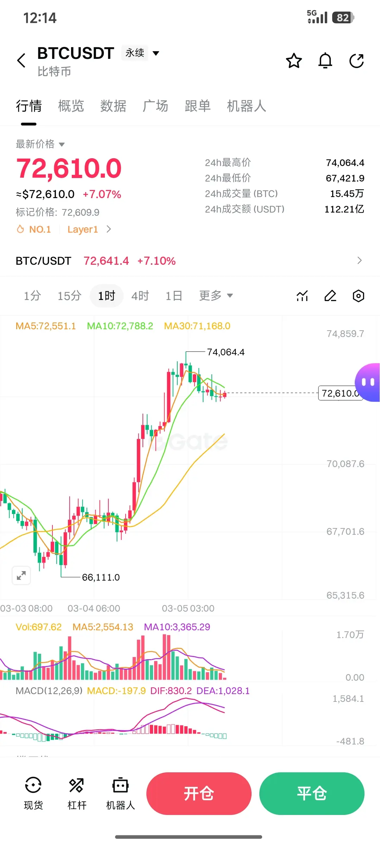Open the 更多 intervals dropdown

[216, 296]
